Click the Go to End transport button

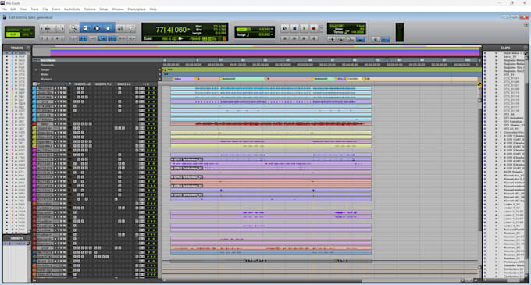(314, 39)
